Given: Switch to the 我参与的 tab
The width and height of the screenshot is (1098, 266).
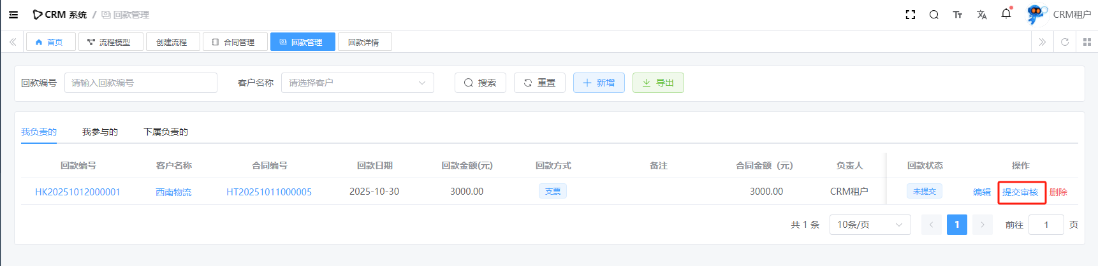Looking at the screenshot, I should tap(100, 132).
